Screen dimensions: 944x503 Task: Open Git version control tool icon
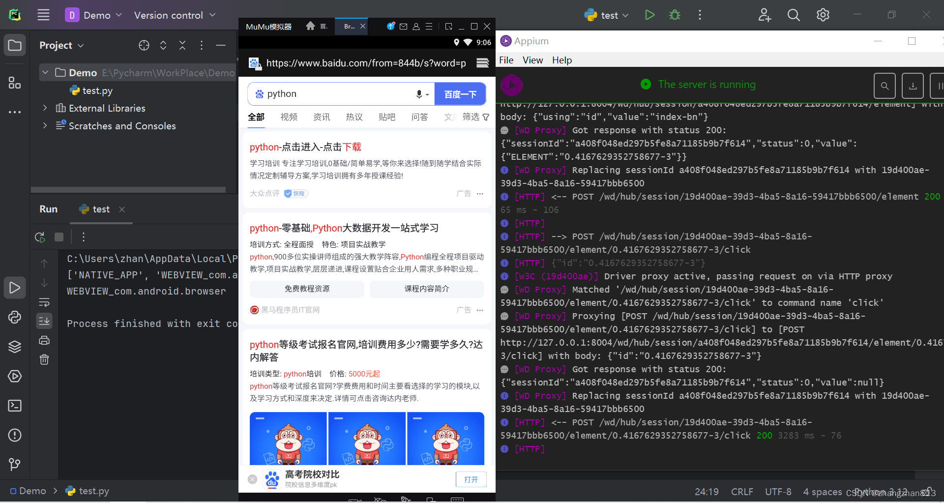tap(15, 464)
